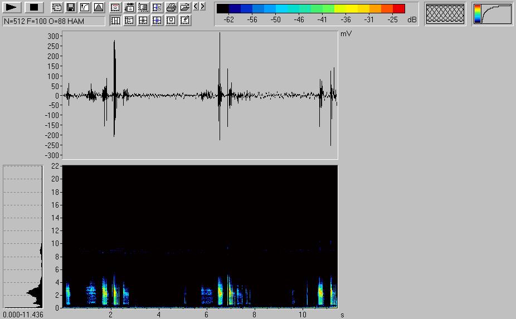Click the N=512 F=100 O=88 HAM parameter field
Viewport: 516px width, 319px height.
click(x=53, y=21)
